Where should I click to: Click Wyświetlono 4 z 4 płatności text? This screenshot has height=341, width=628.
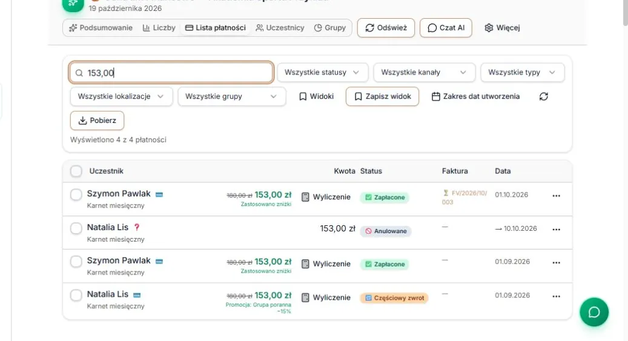tap(118, 140)
